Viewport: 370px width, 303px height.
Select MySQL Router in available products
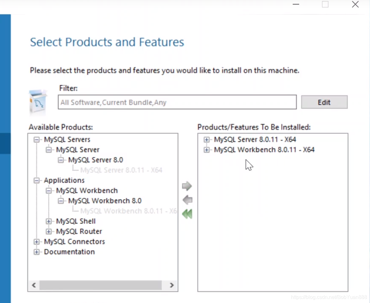pos(79,231)
